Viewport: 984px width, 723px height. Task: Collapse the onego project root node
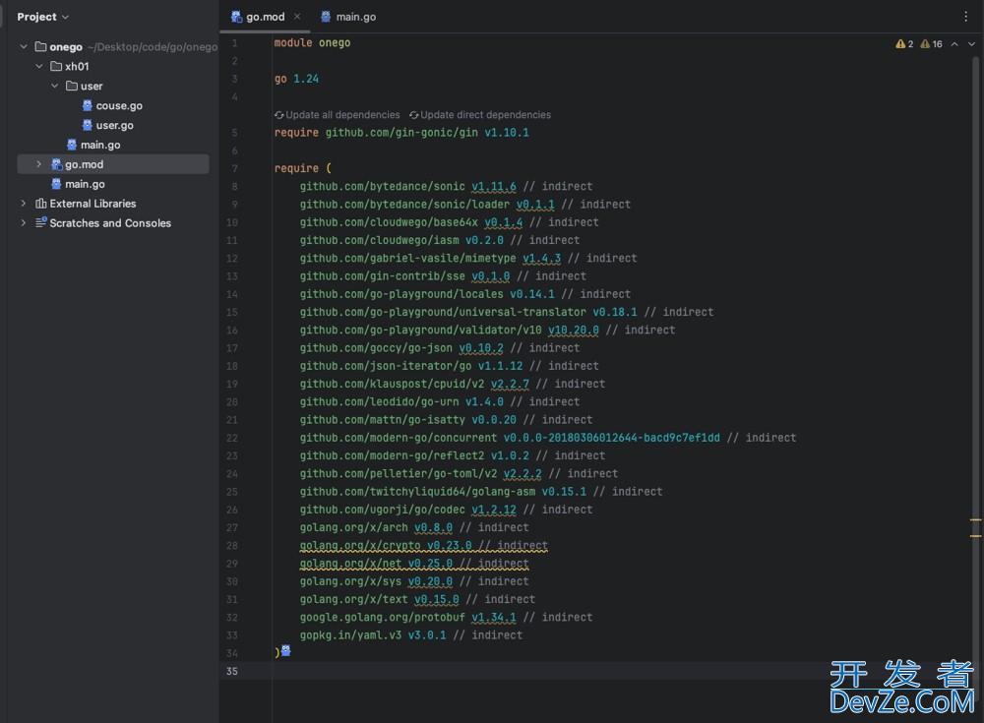click(24, 47)
